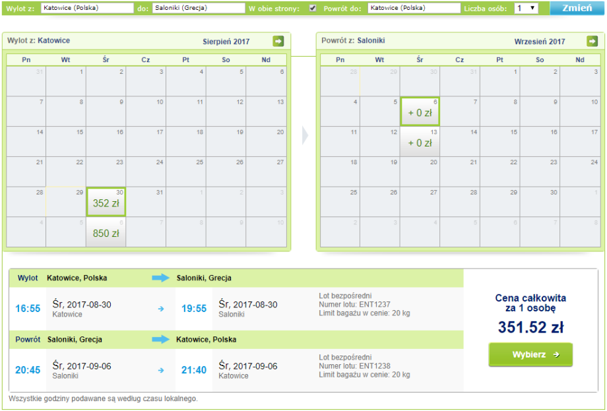Select September 13 return date +0 zł
607x411 pixels.
(x=420, y=142)
